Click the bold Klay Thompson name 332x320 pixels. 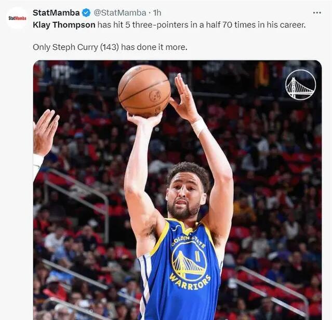pos(64,25)
